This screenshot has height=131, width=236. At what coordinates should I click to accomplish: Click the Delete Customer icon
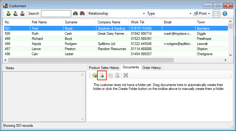[22, 13]
